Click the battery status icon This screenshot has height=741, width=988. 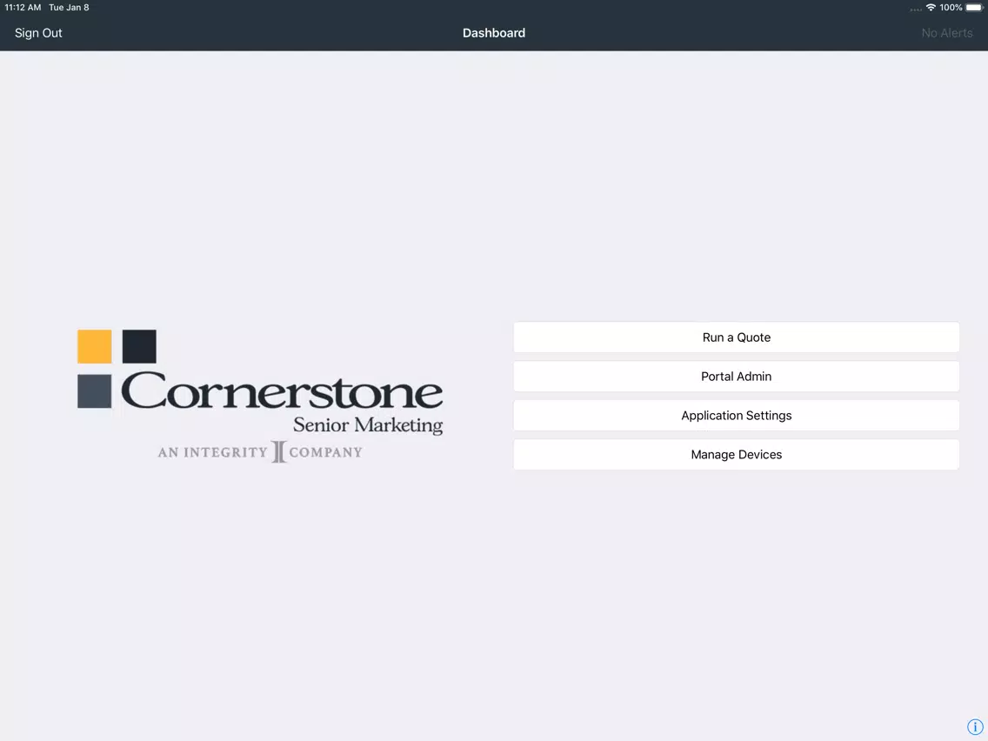click(974, 8)
